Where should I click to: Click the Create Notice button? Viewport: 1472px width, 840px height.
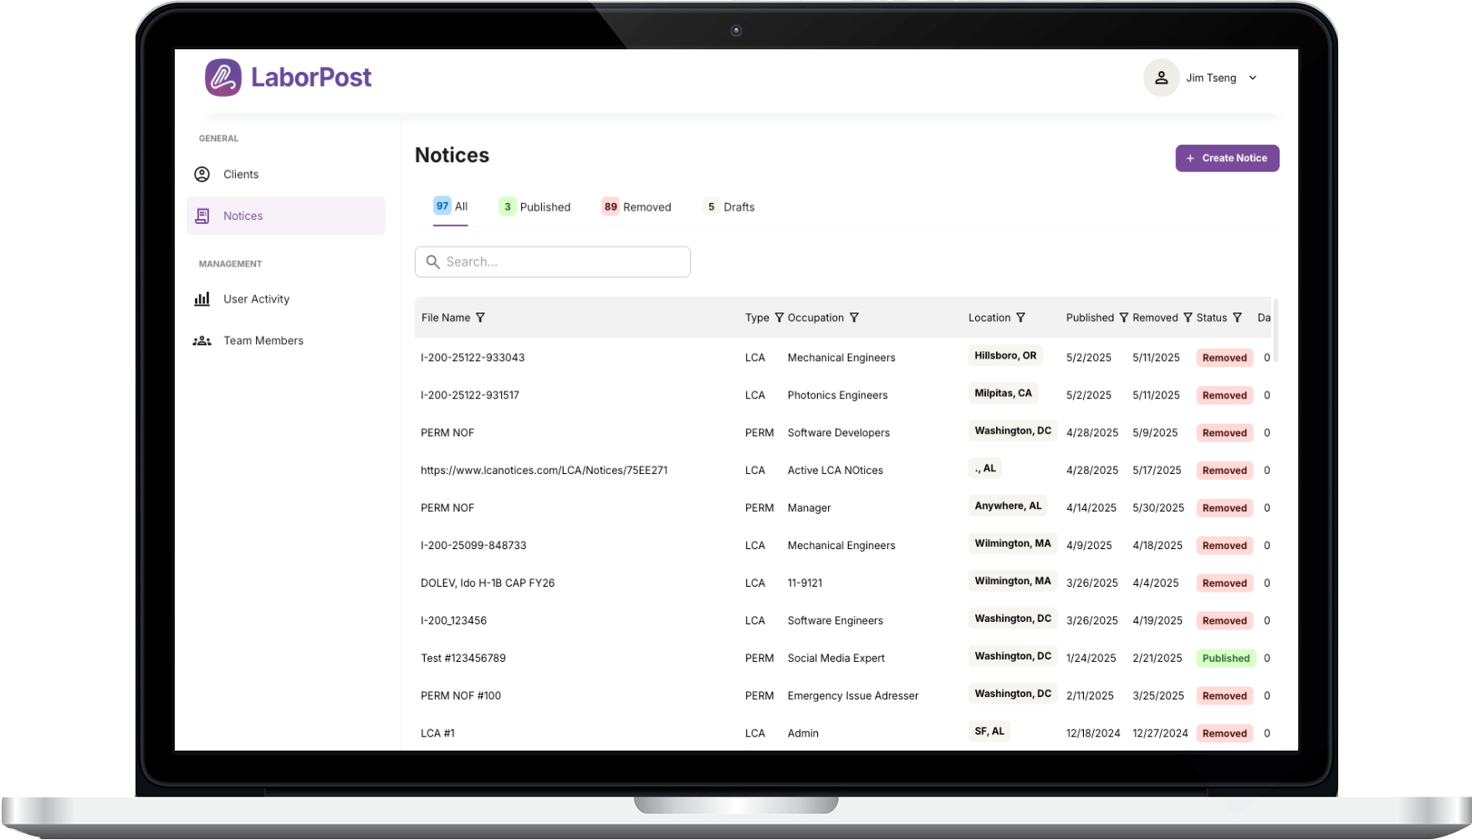[x=1227, y=158]
